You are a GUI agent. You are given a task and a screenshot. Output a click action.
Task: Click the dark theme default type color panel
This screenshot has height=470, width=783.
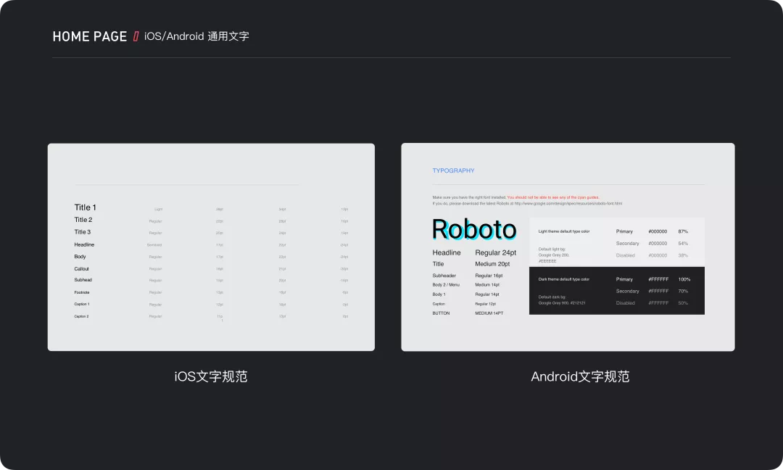(x=616, y=290)
